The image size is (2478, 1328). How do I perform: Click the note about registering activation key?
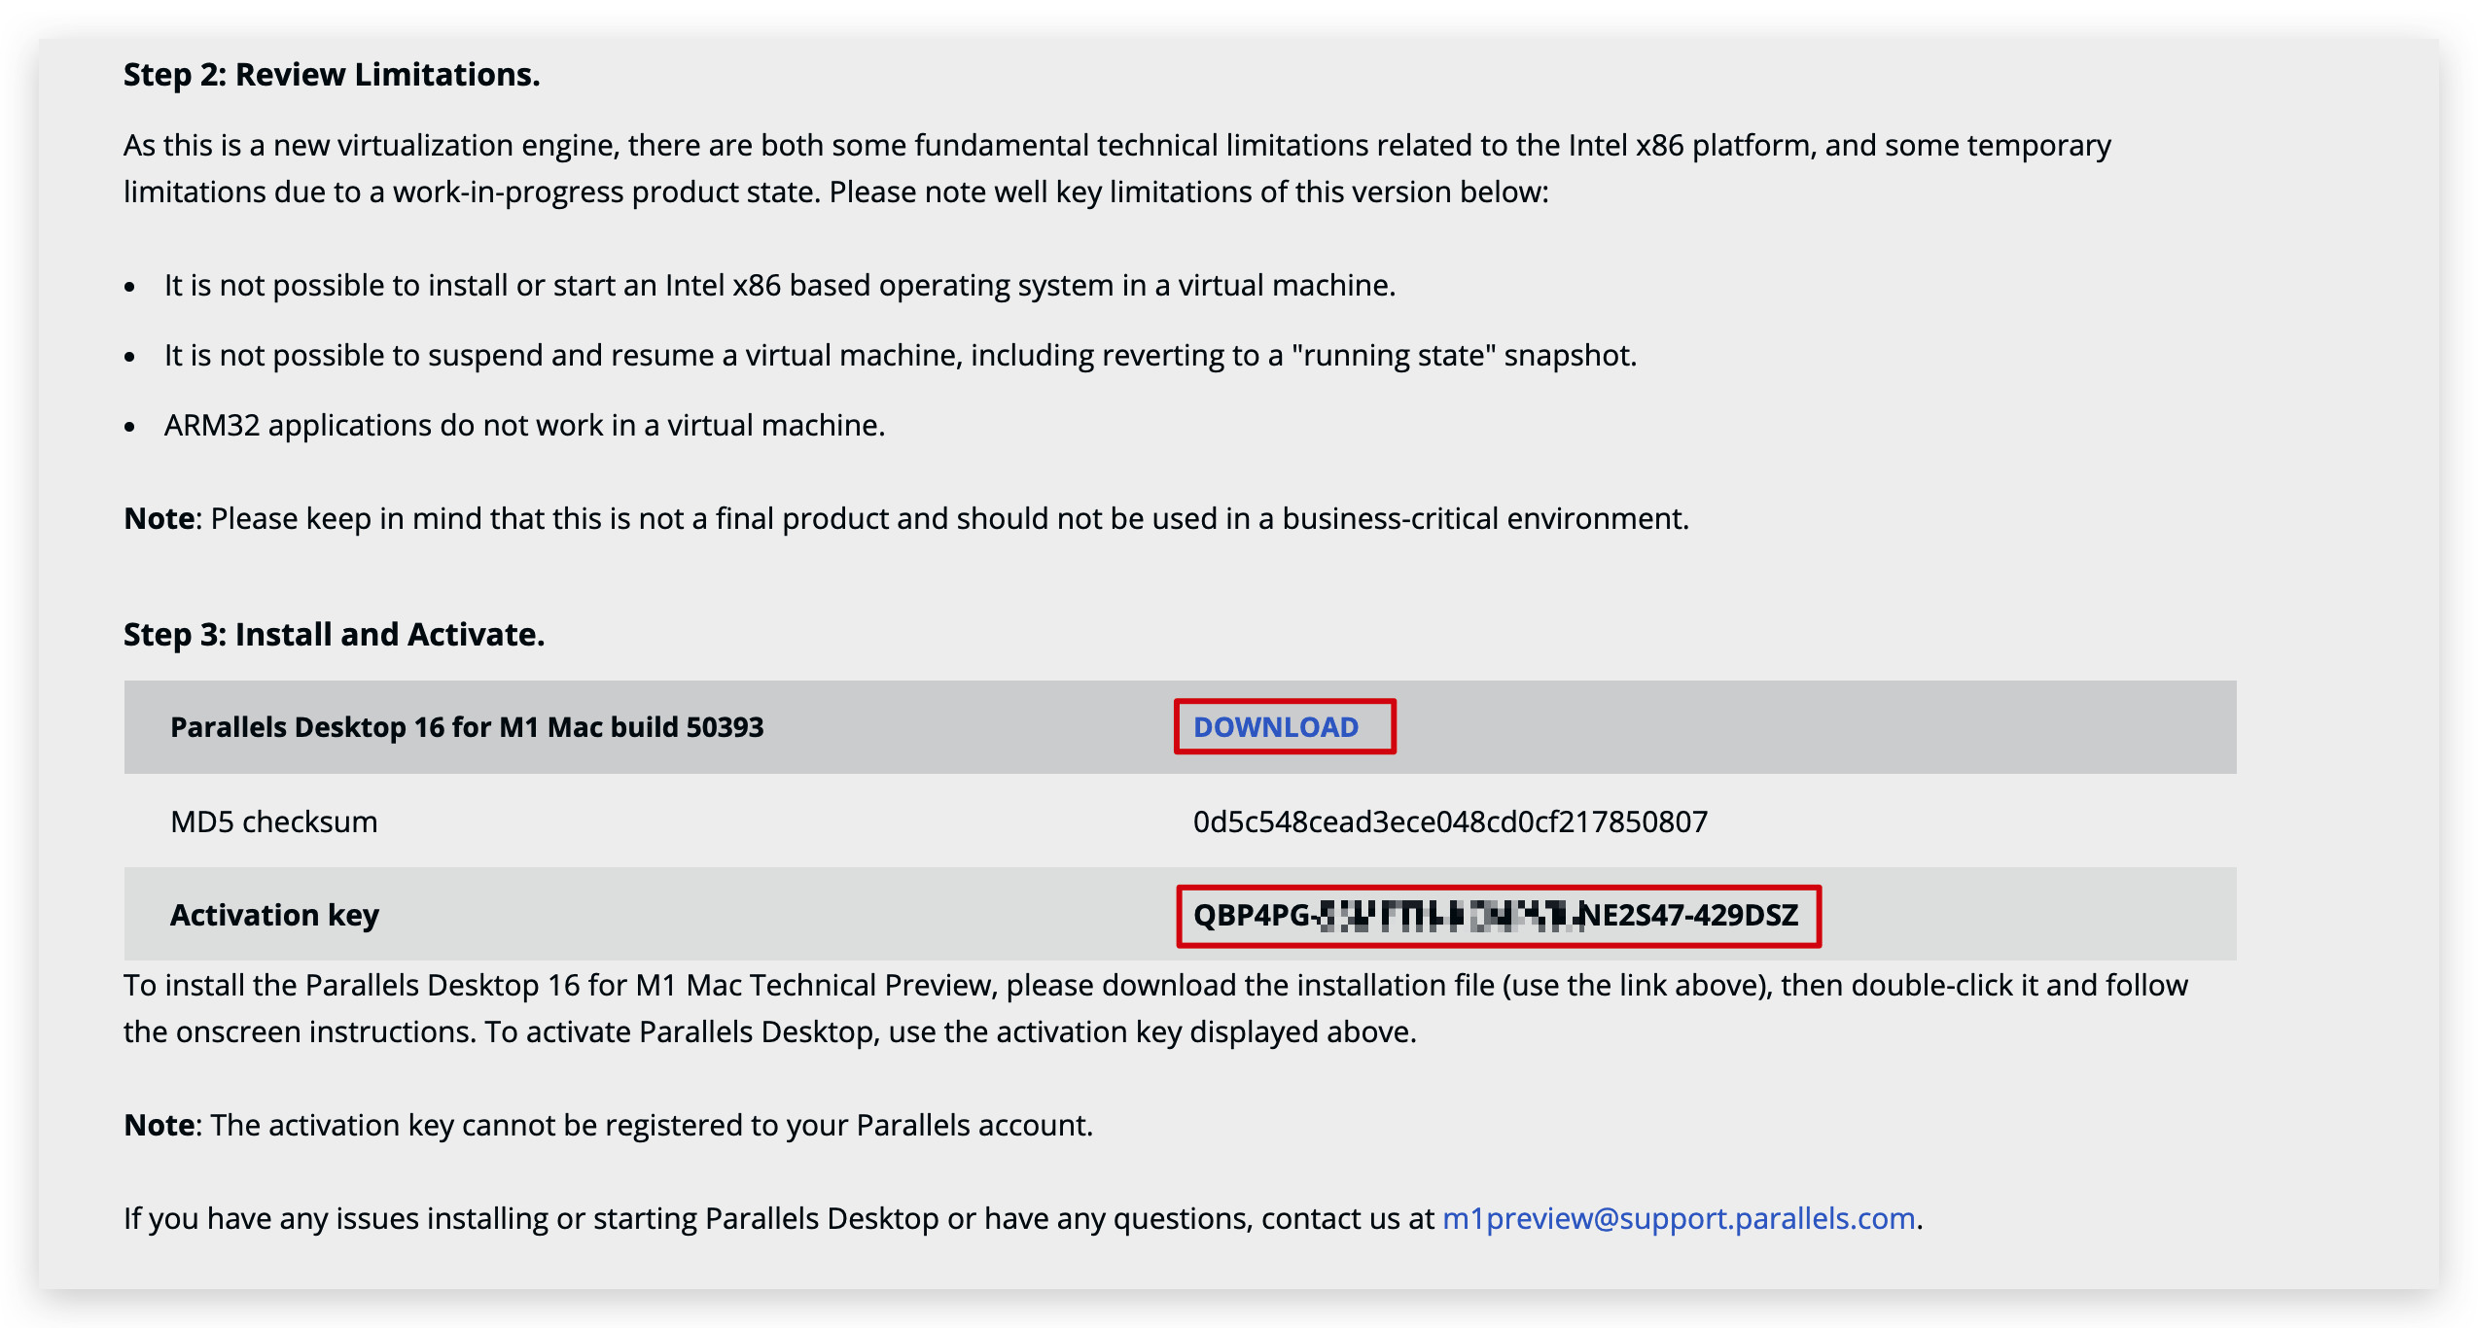(651, 1126)
